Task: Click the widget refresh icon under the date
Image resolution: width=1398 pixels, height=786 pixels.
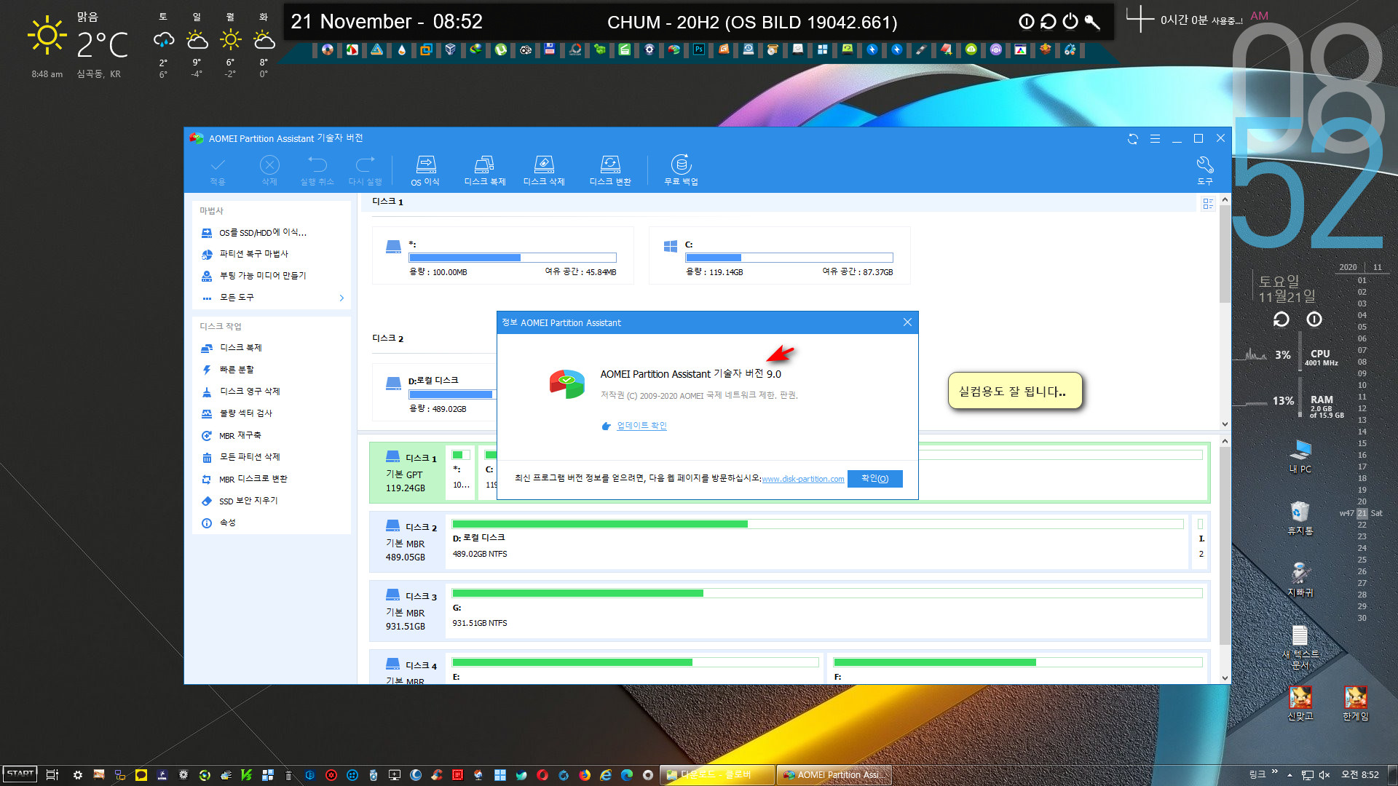Action: pyautogui.click(x=1281, y=319)
